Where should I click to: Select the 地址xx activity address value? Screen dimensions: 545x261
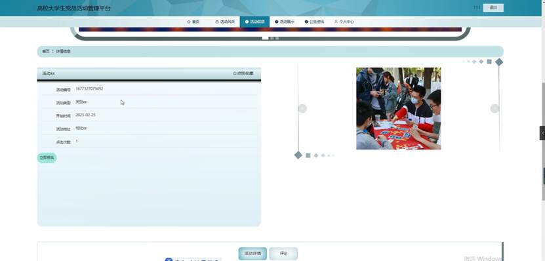pyautogui.click(x=81, y=129)
